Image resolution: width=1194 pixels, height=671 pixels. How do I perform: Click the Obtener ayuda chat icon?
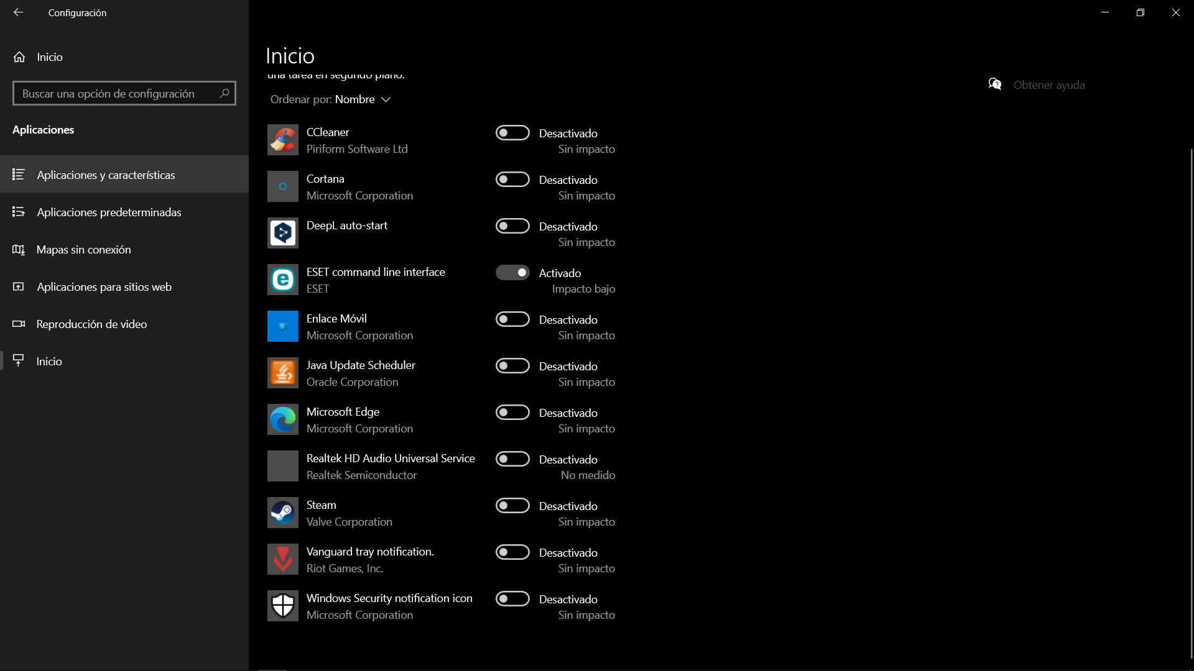coord(995,84)
